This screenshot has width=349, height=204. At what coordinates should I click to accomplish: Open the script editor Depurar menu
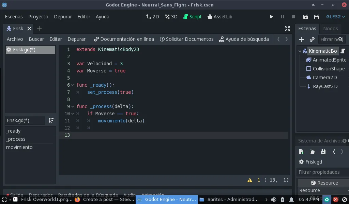77,39
